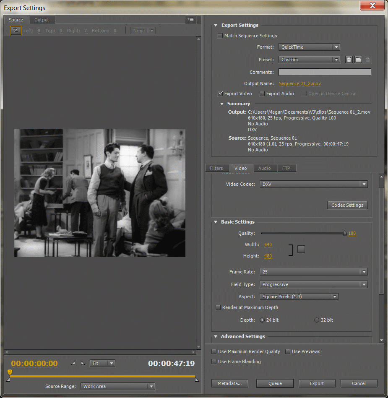Enable Use Maximum Render Quality

[214, 351]
